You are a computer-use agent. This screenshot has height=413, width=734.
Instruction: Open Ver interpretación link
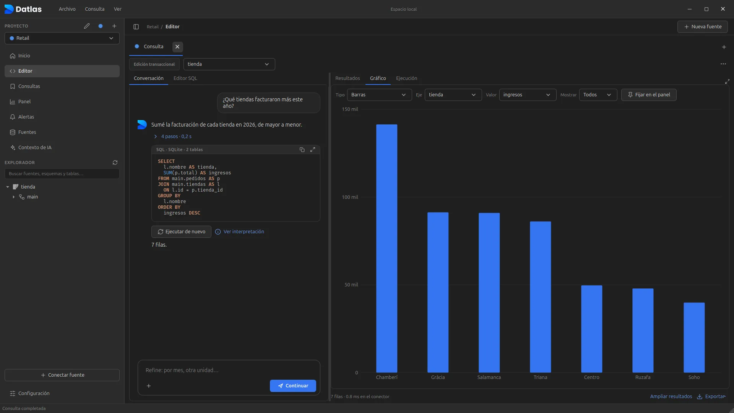coord(240,232)
